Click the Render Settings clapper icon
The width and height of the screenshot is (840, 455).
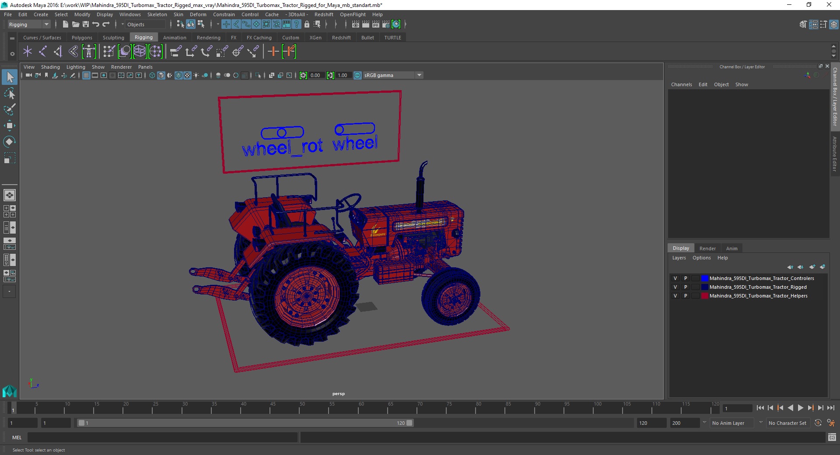click(385, 24)
